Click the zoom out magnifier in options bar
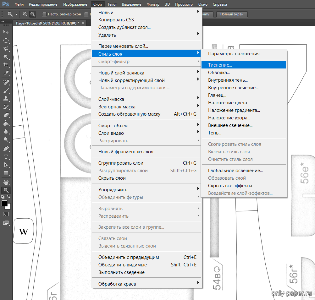Screen dimensions: 315x300 click(x=32, y=14)
